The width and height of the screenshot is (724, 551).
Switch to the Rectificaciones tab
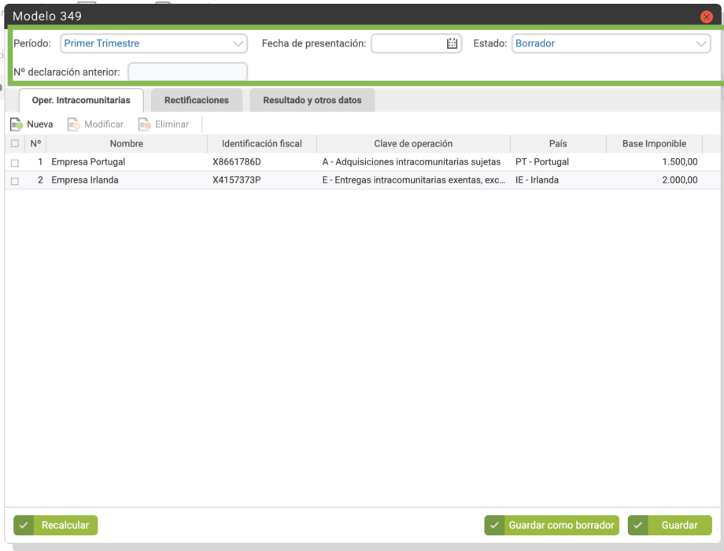click(x=197, y=101)
